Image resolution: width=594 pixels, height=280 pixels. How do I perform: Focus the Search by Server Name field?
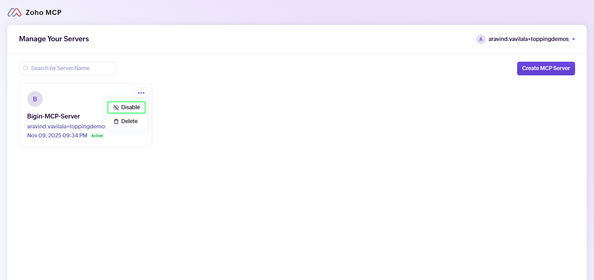point(68,68)
